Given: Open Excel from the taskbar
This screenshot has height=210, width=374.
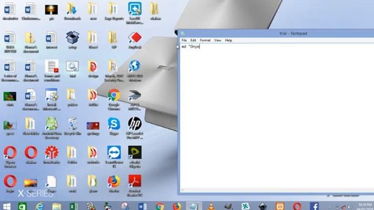Looking at the screenshot, I should [x=74, y=206].
